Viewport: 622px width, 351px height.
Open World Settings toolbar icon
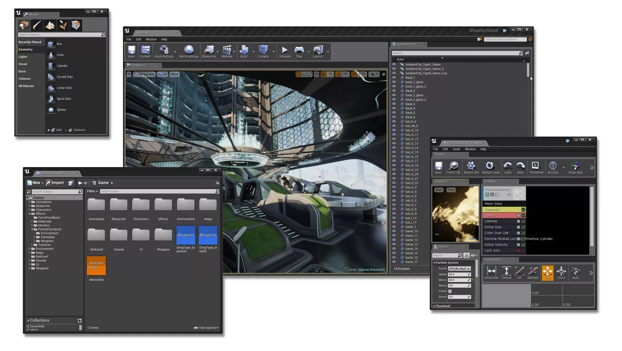coord(189,52)
